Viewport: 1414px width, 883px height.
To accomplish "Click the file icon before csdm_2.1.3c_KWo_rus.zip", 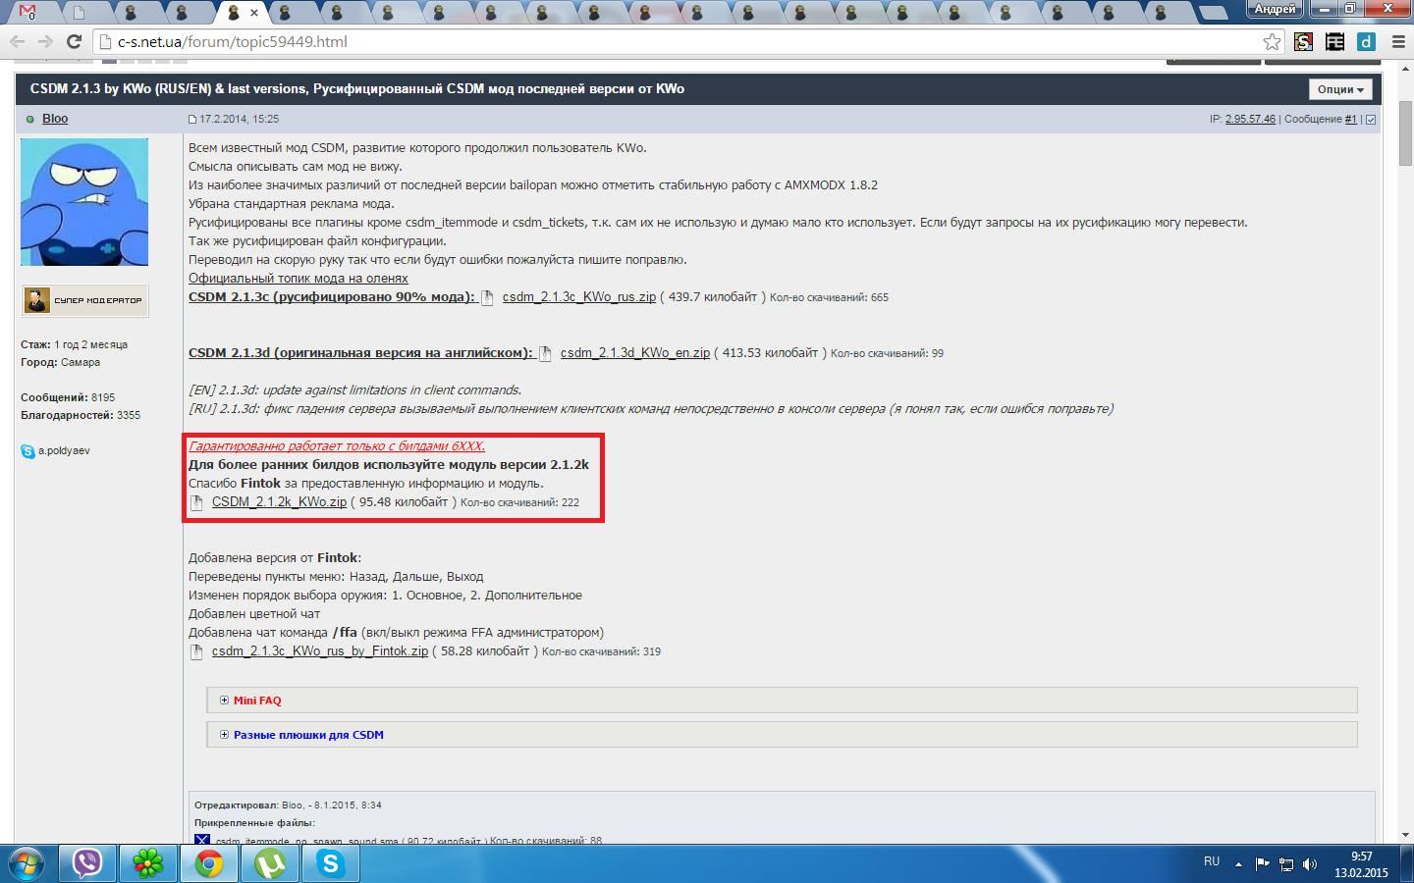I will click(487, 297).
